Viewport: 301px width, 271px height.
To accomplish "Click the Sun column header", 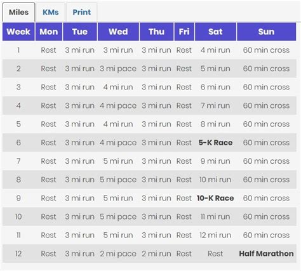I will (267, 32).
